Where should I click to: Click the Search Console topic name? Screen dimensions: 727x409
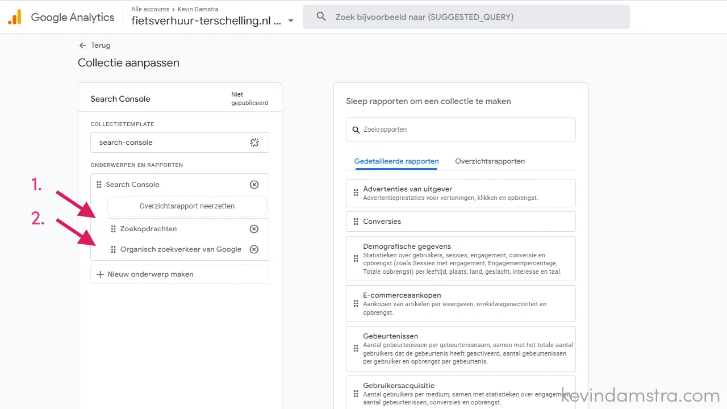tap(132, 185)
